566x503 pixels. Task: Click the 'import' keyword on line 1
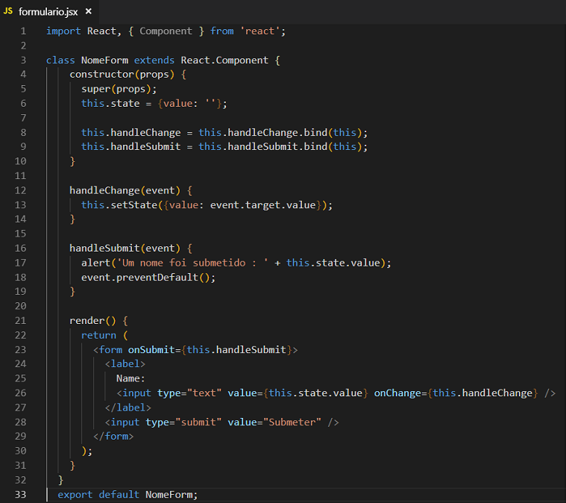tap(63, 31)
